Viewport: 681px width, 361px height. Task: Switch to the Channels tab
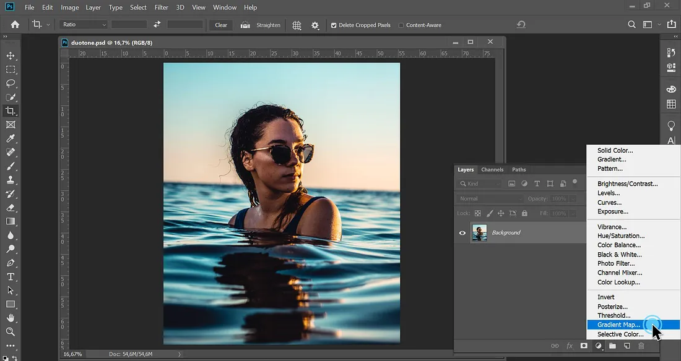coord(492,169)
